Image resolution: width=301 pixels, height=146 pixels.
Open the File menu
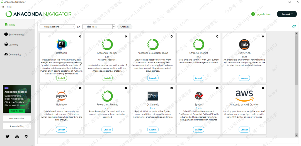(3, 7)
